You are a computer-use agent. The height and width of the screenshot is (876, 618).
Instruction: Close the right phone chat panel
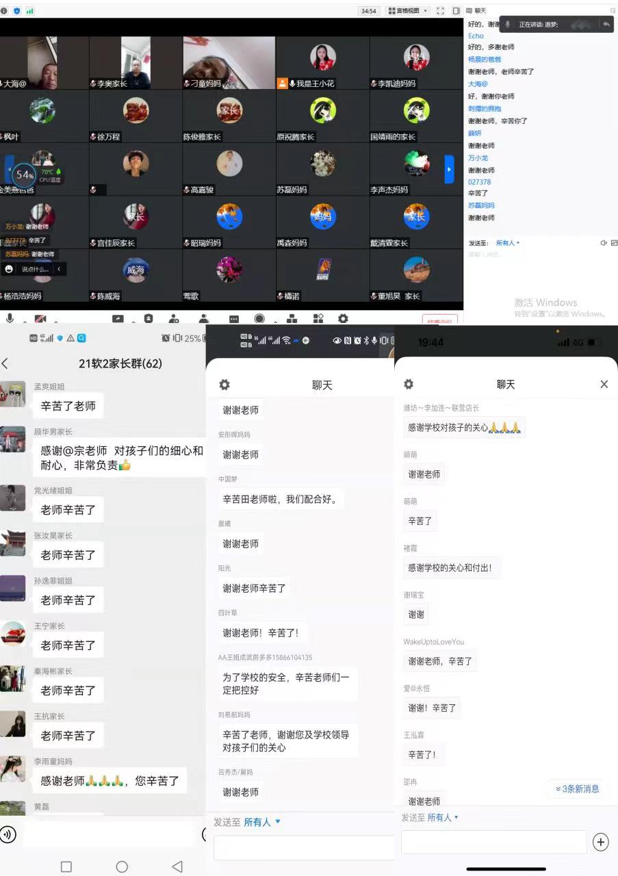pyautogui.click(x=604, y=384)
